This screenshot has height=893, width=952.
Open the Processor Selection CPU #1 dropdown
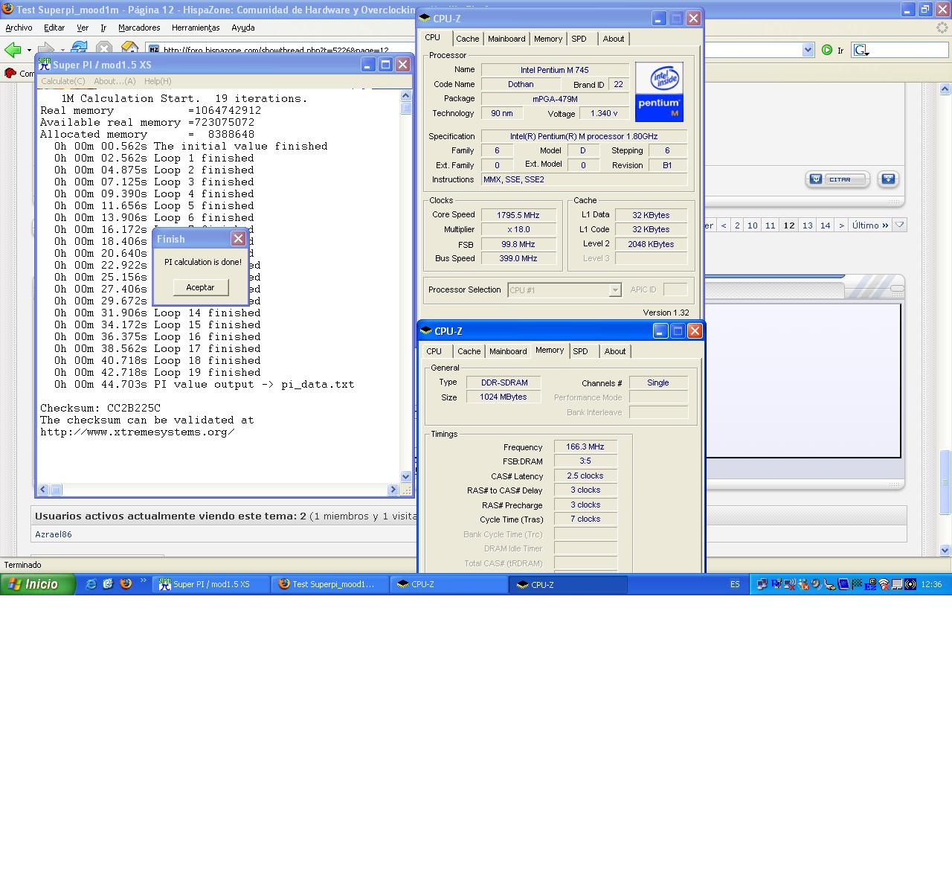[615, 290]
